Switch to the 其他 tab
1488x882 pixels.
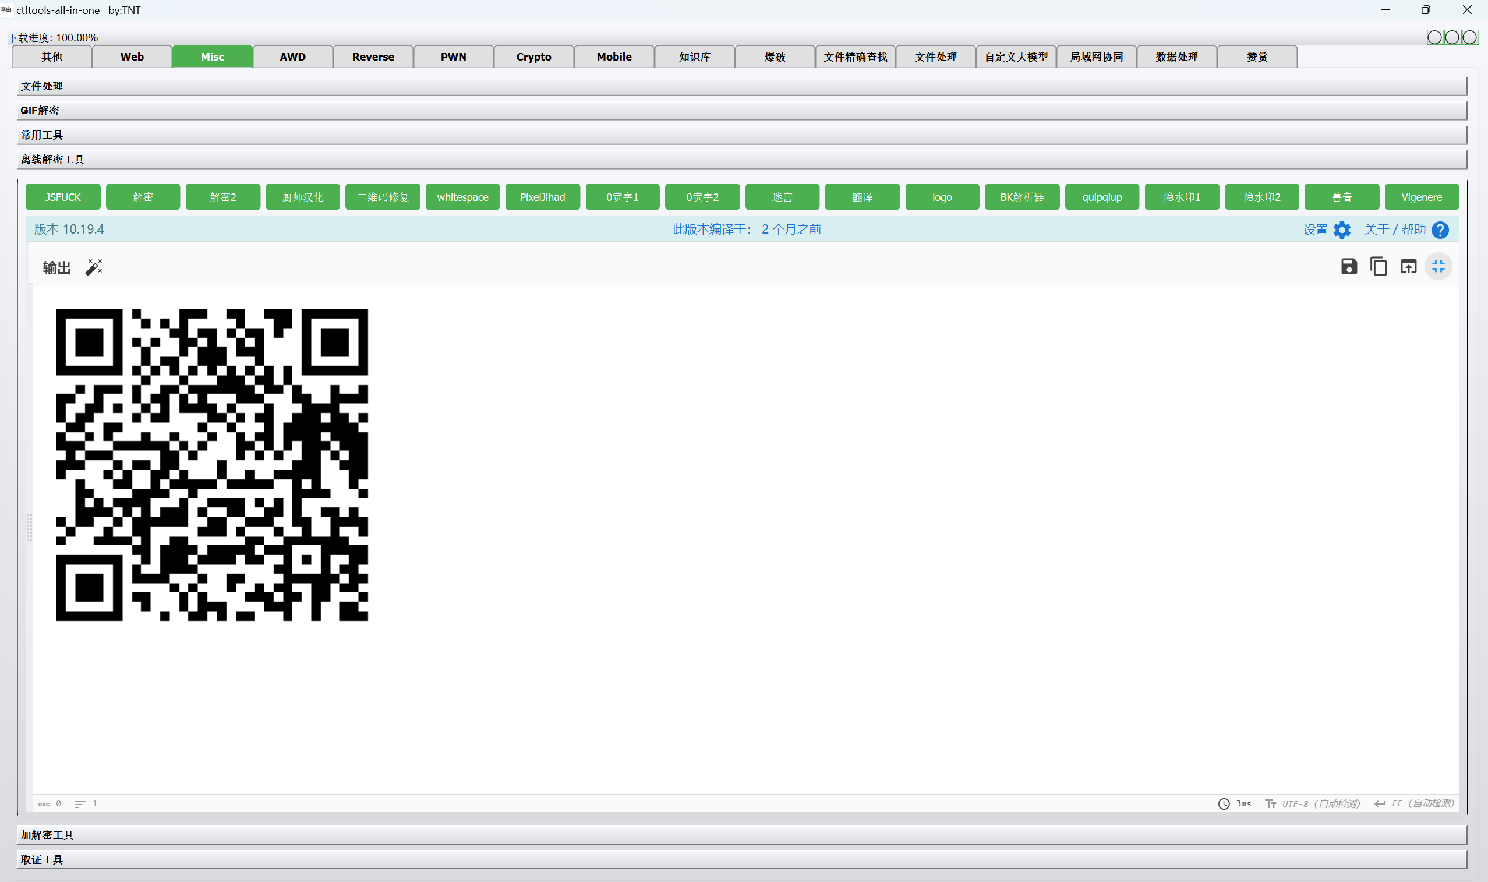pyautogui.click(x=52, y=57)
